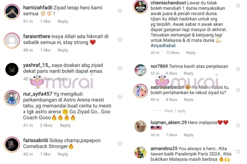Reply to hamizahfadli's comment
The width and height of the screenshot is (247, 164).
tap(63, 21)
